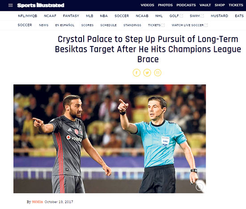Click the image gallery icon on the photo
The width and height of the screenshot is (246, 209).
coord(199,187)
